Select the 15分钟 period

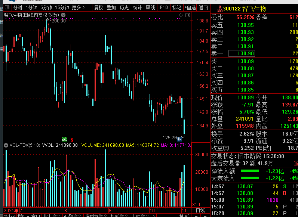coord(62,7)
